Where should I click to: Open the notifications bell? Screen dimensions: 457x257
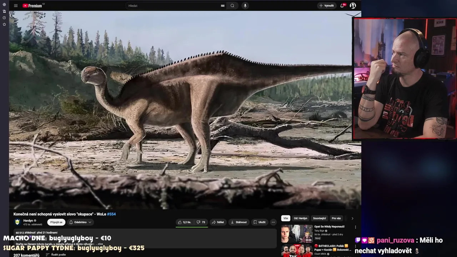[343, 6]
